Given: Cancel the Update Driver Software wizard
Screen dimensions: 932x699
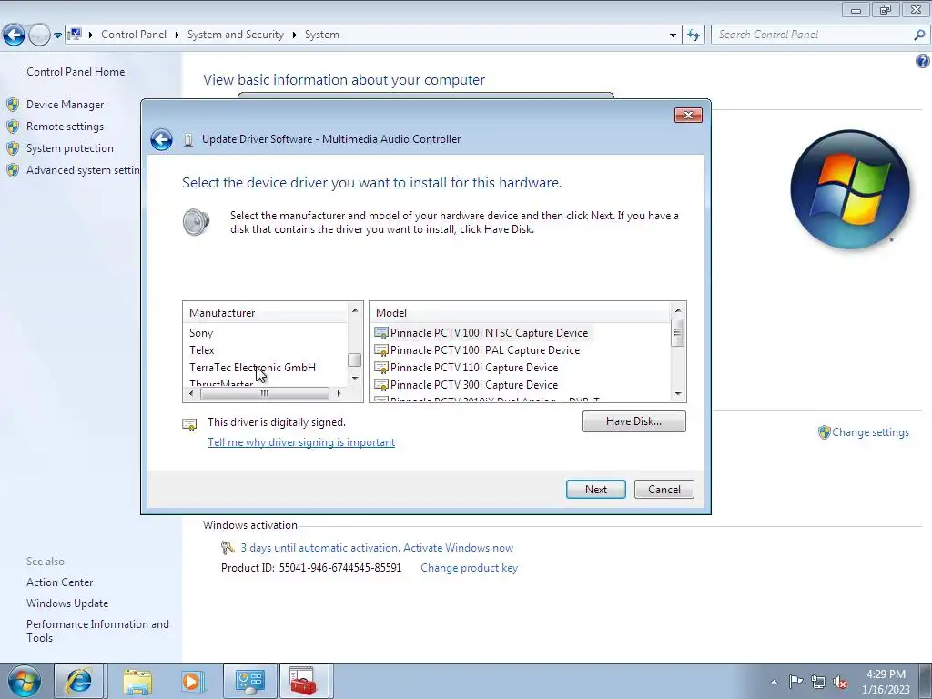Looking at the screenshot, I should point(664,490).
